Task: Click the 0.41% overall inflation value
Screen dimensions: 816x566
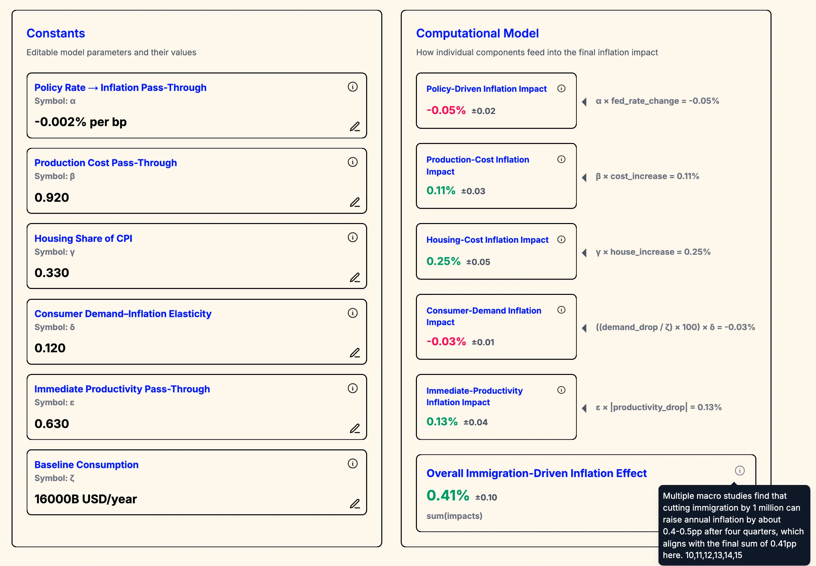Action: (448, 495)
